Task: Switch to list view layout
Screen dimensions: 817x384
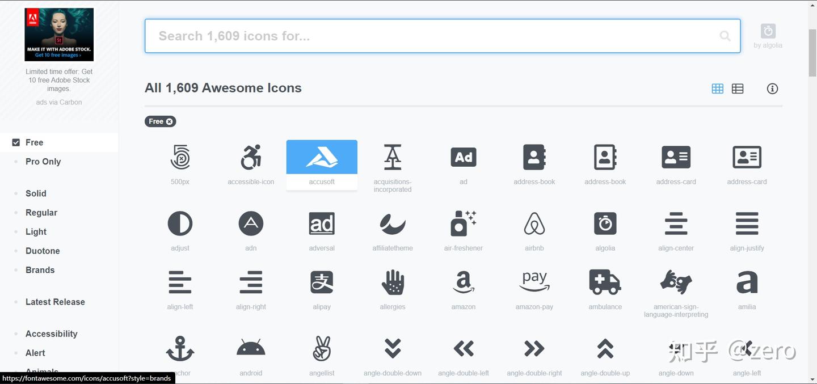Action: (738, 88)
